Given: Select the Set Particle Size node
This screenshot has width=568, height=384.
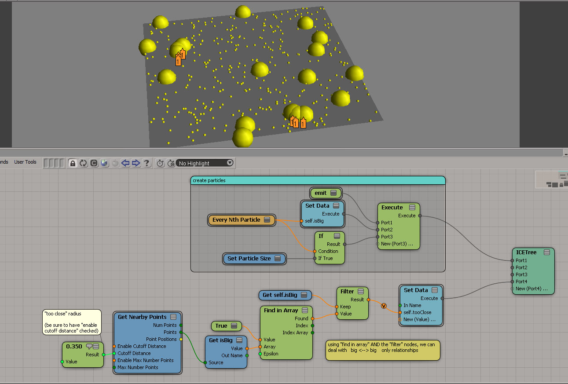Looking at the screenshot, I should pyautogui.click(x=249, y=259).
